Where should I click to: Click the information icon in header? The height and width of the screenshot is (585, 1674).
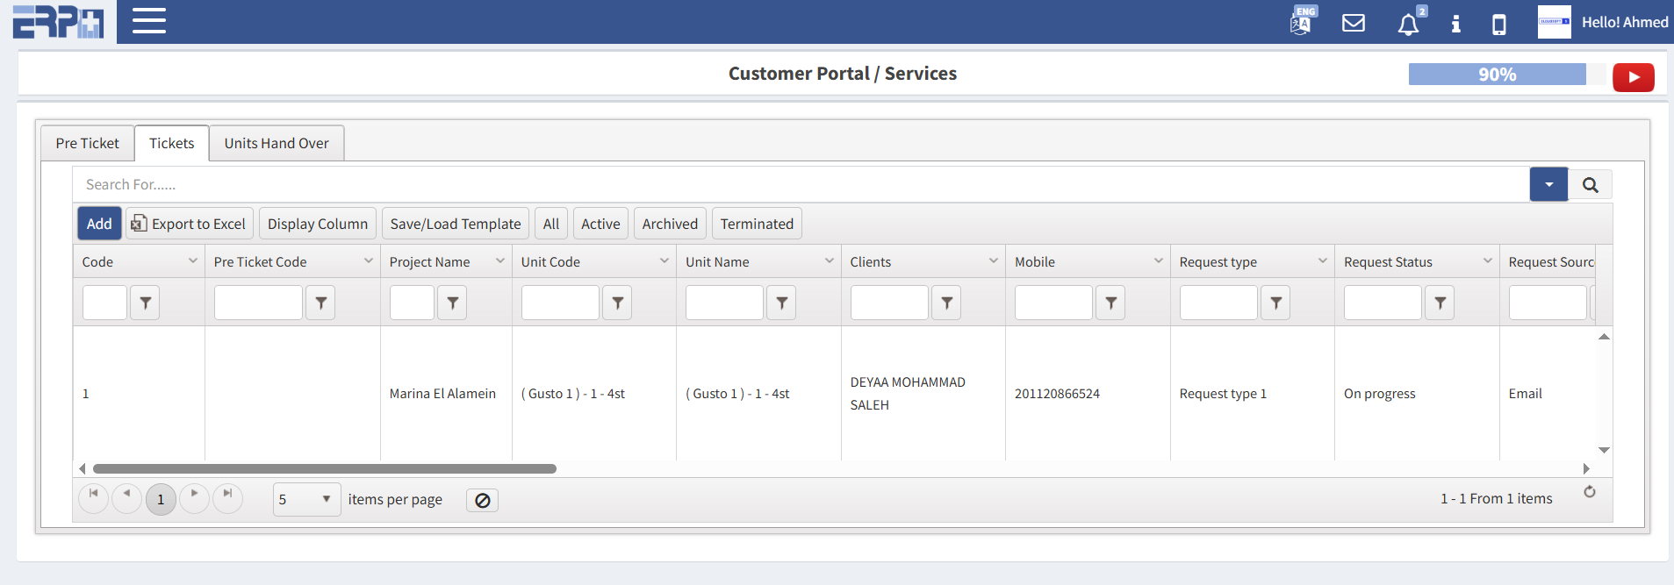[x=1455, y=24]
